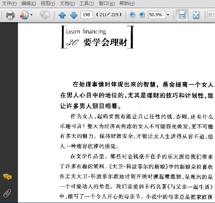Open the attachments paperclip panel icon
Image resolution: width=215 pixels, height=203 pixels.
7,193
